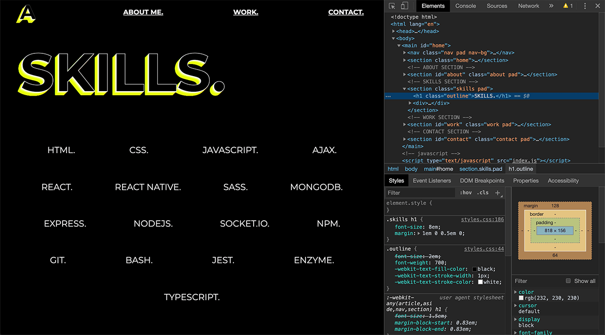Expand the head element node
605x335 pixels.
coord(394,31)
